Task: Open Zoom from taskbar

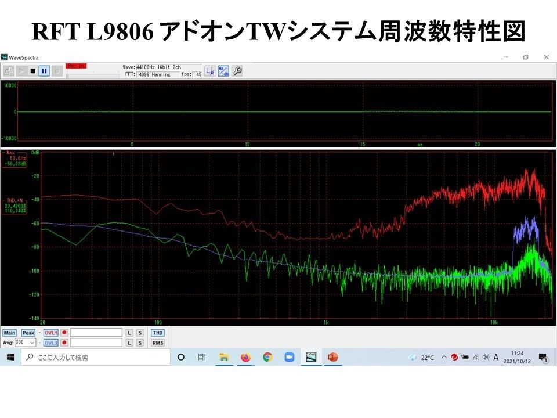Action: pos(290,357)
